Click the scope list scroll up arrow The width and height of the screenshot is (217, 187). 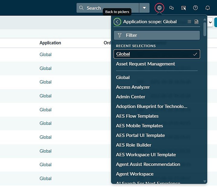click(x=205, y=20)
